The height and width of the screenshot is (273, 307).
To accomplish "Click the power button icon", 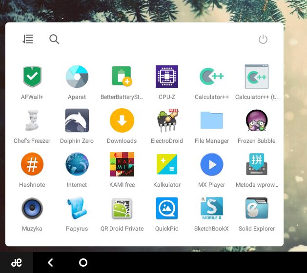I will pyautogui.click(x=263, y=39).
